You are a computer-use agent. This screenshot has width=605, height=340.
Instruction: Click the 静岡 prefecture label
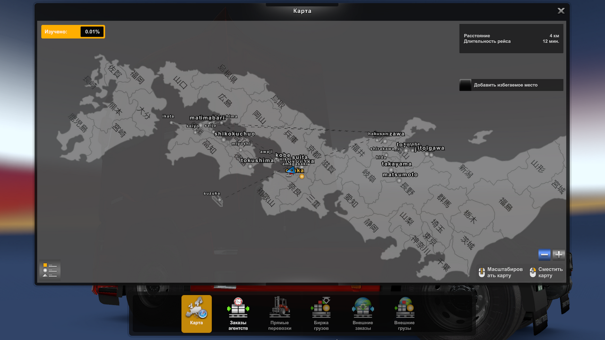pyautogui.click(x=371, y=225)
